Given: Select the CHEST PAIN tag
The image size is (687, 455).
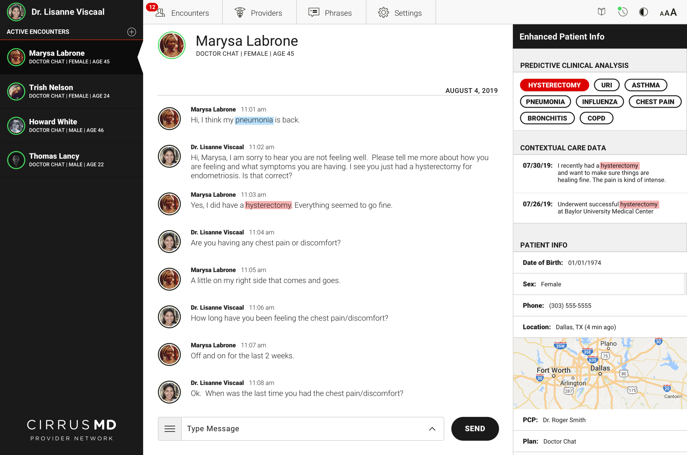Looking at the screenshot, I should 655,102.
